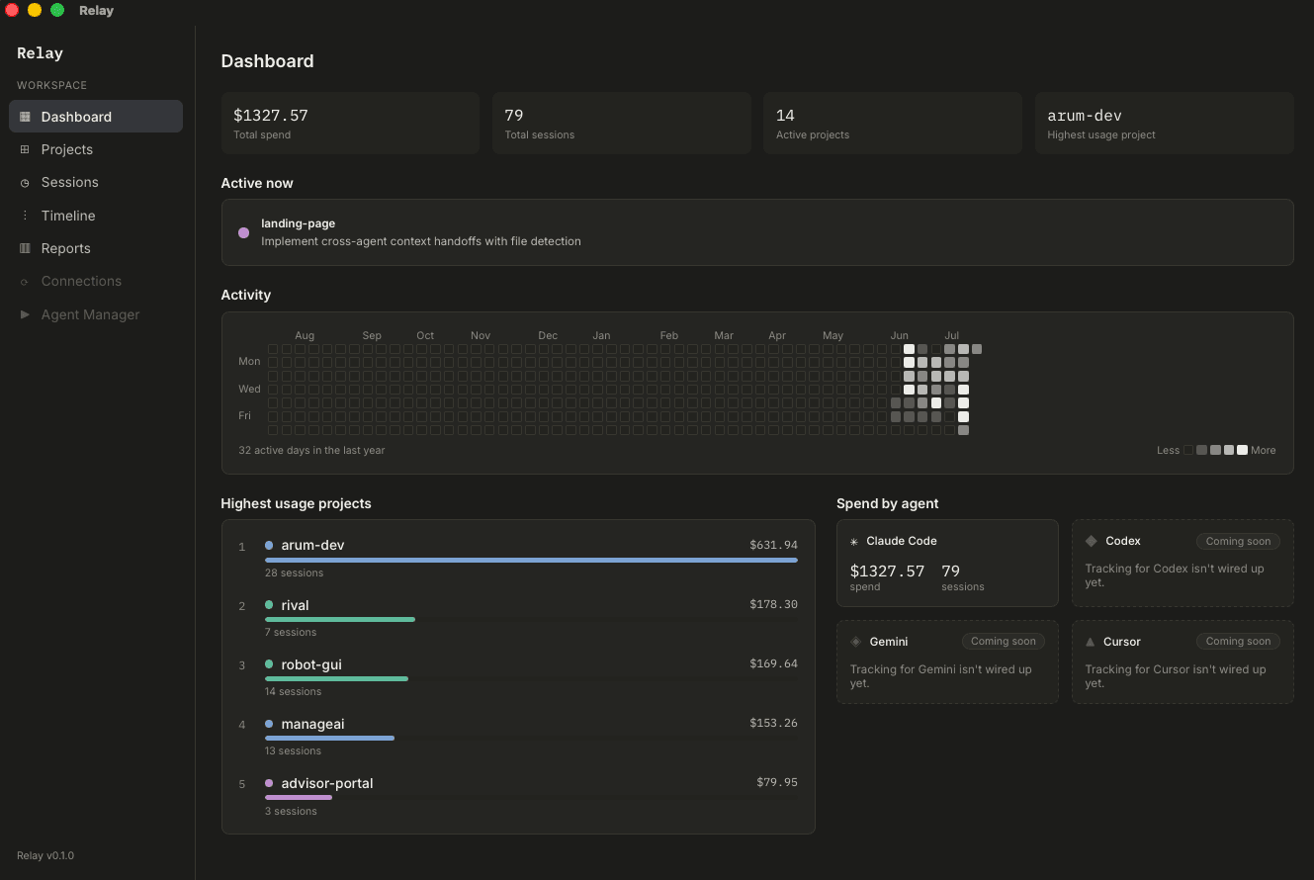Click the Connections circle icon in sidebar
The height and width of the screenshot is (880, 1314).
25,282
